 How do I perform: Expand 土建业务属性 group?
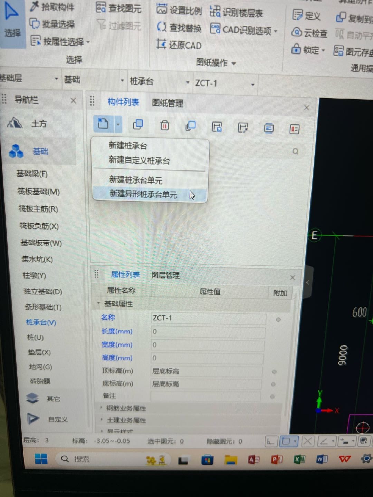101,420
